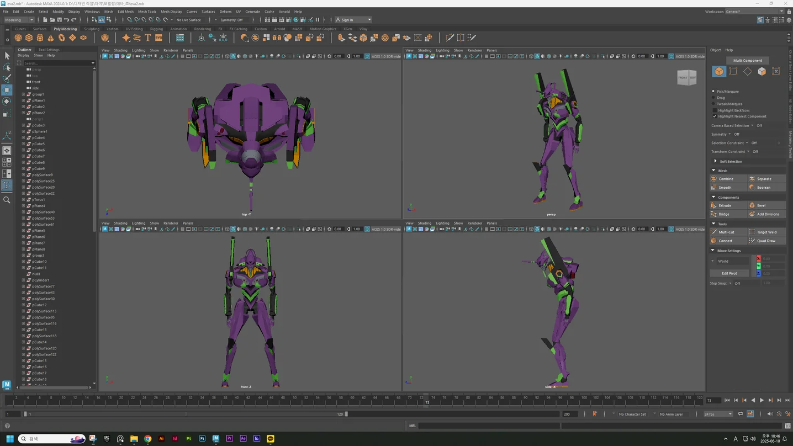Click frame 73 marker on the time slider
The height and width of the screenshot is (446, 793).
427,400
